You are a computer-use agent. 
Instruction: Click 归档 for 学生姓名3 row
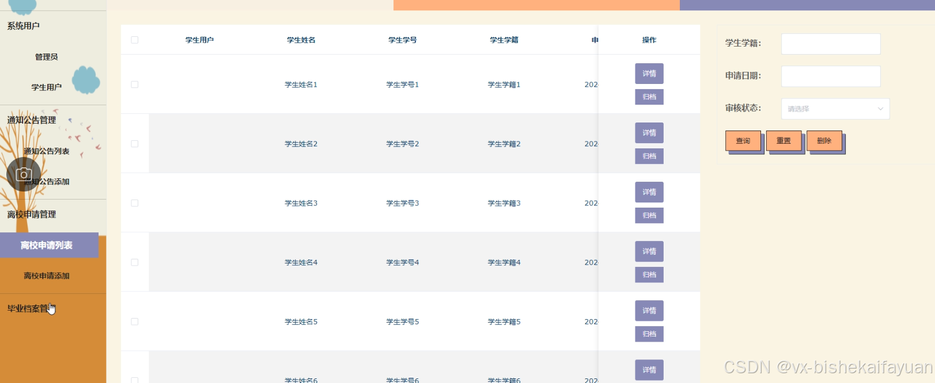(x=649, y=216)
